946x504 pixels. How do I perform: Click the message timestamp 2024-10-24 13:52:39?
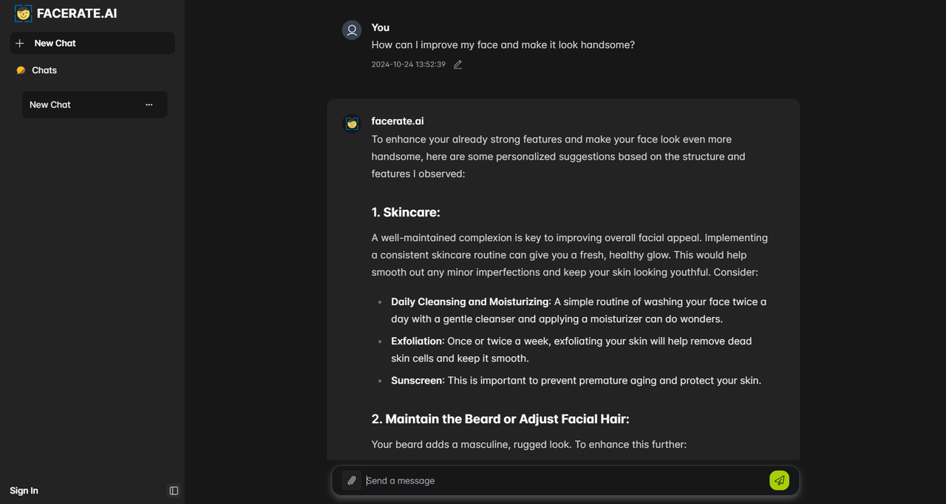408,65
